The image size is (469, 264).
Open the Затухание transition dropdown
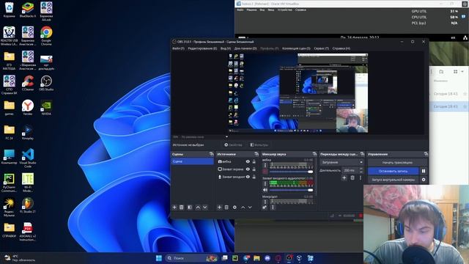coord(342,162)
